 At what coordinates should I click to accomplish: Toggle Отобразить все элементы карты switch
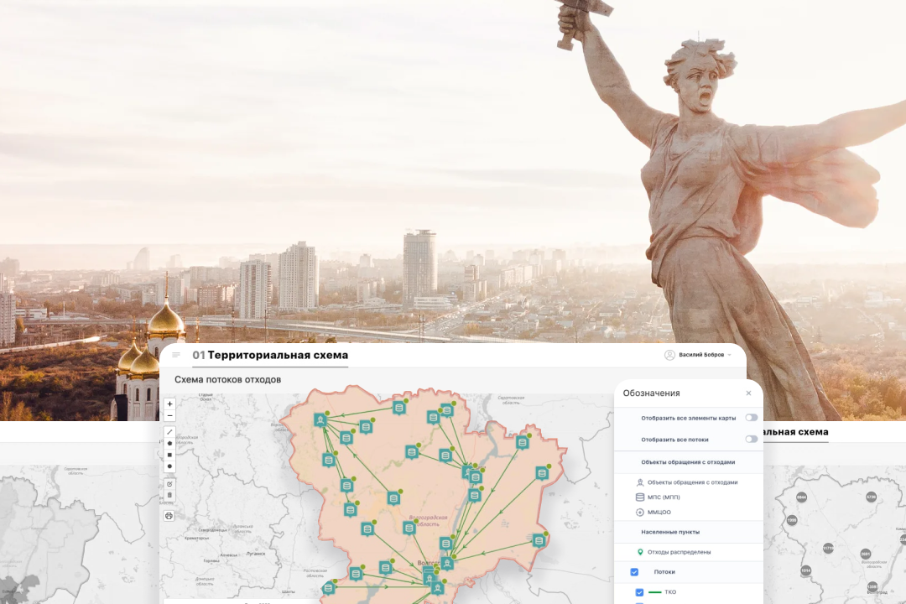click(x=751, y=417)
